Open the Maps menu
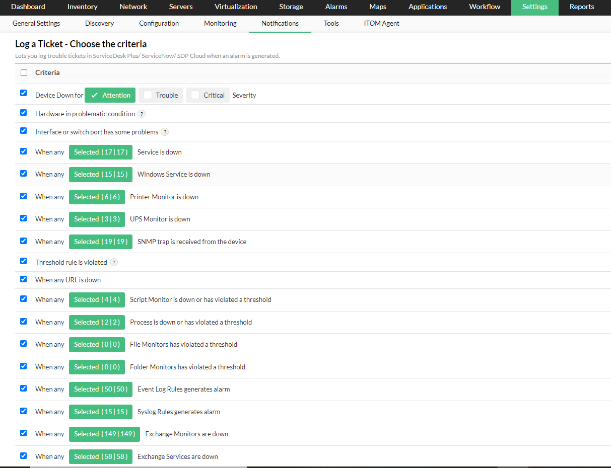This screenshot has width=611, height=468. 378,7
